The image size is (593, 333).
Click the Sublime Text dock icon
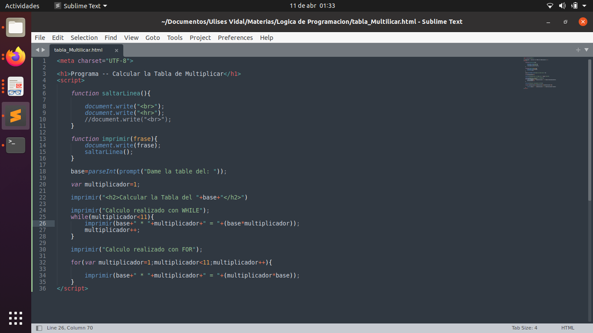(x=16, y=116)
